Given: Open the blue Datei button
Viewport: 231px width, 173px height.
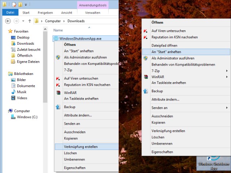Looking at the screenshot, I should tap(10, 12).
